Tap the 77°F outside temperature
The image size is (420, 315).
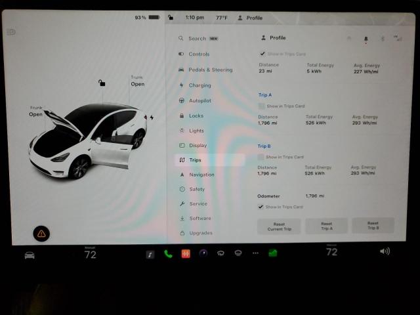pos(222,18)
